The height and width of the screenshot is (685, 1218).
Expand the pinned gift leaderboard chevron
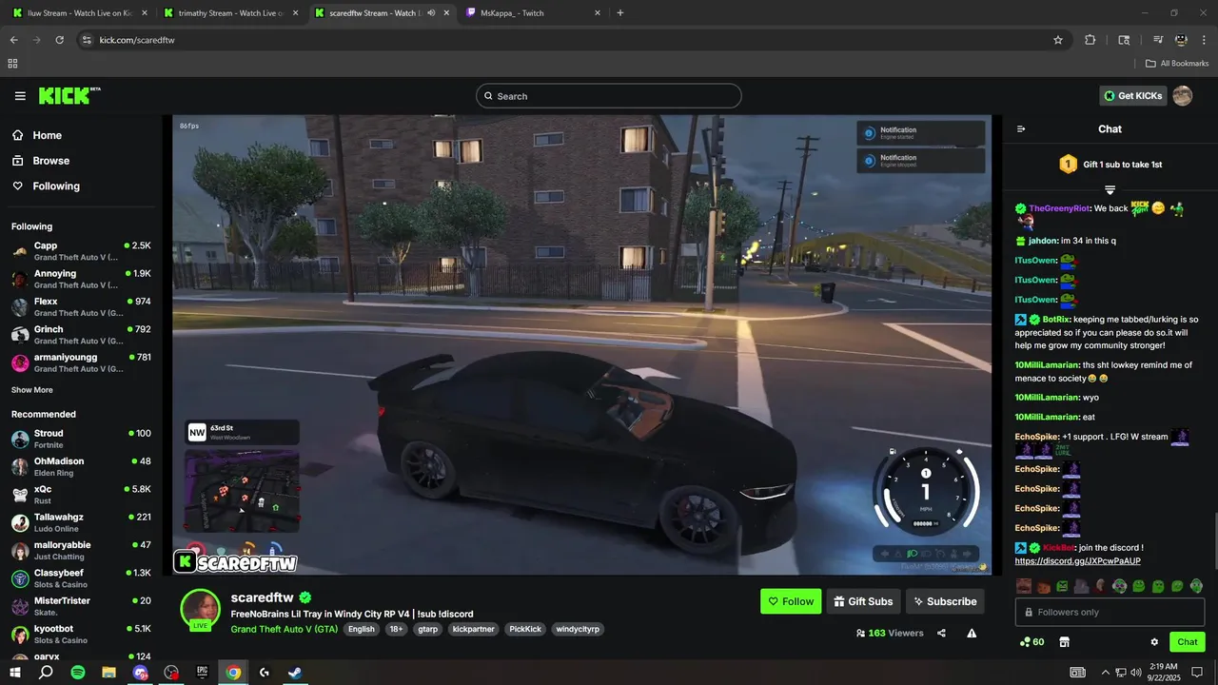click(1110, 190)
